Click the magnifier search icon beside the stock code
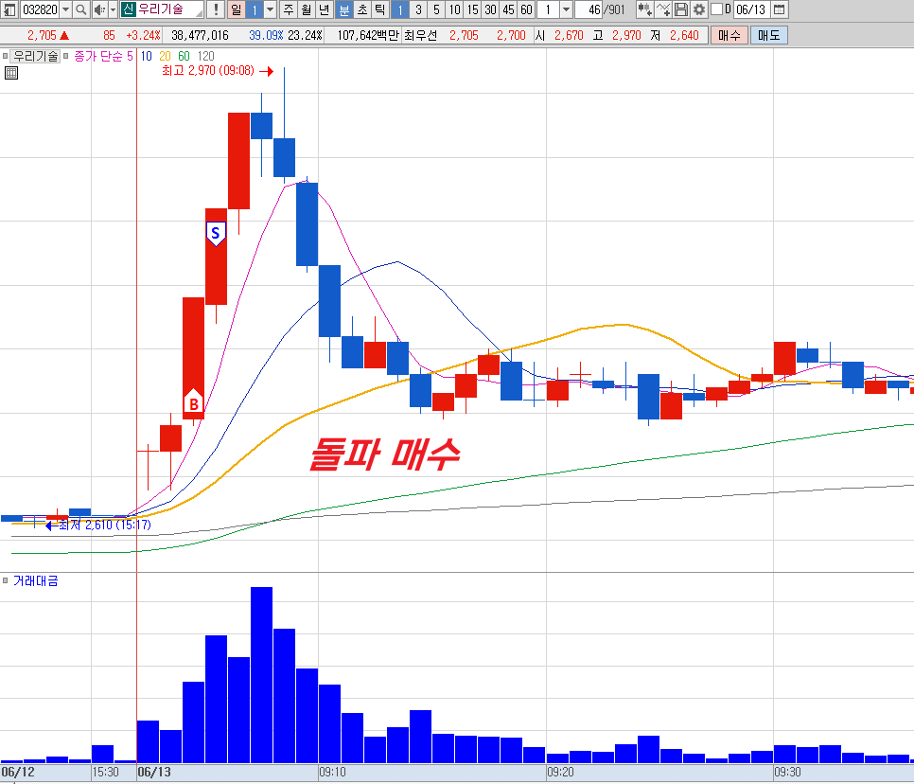The height and width of the screenshot is (784, 914). click(81, 9)
